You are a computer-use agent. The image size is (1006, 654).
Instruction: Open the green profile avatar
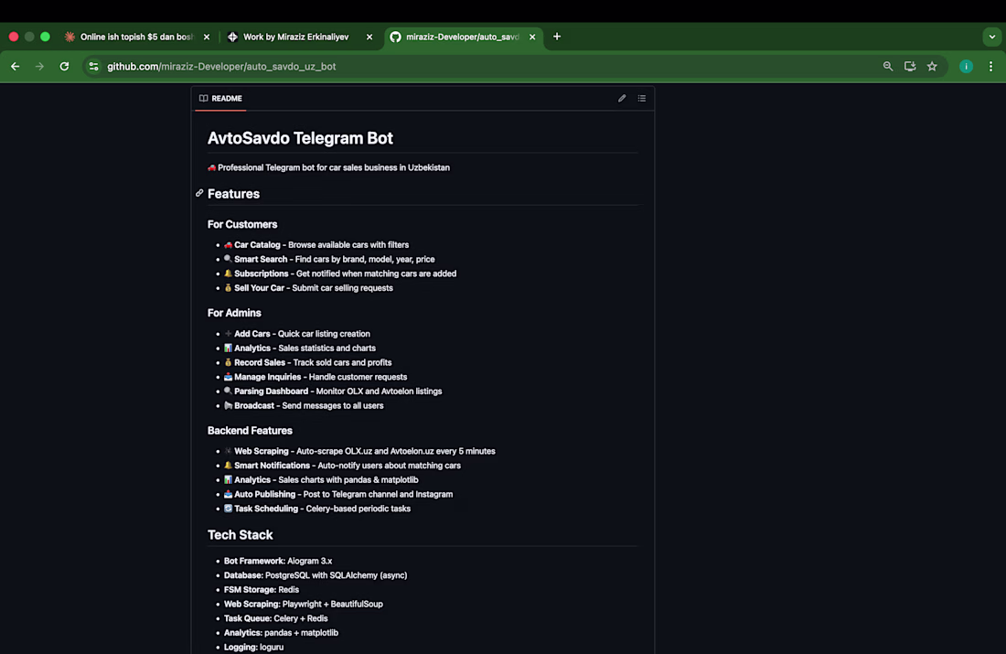967,66
